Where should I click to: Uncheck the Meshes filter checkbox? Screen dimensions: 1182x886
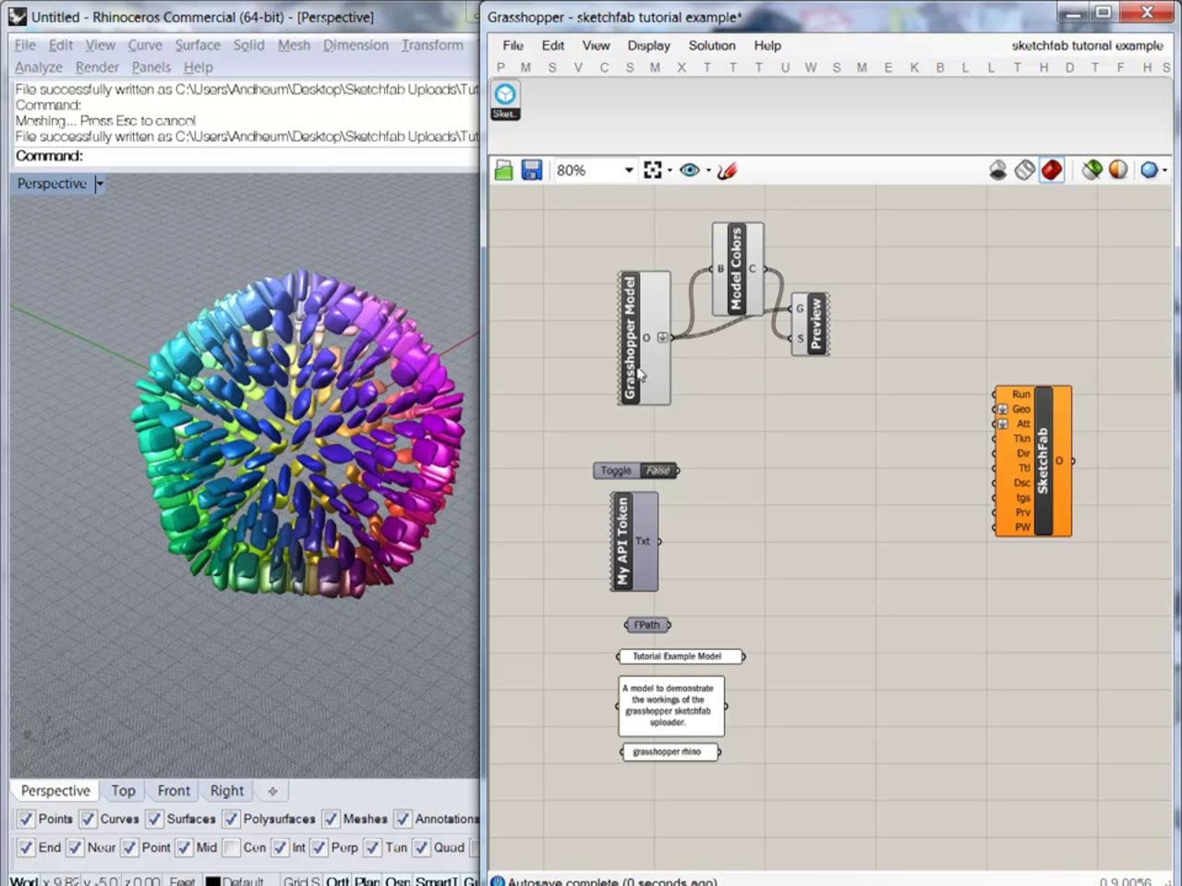pyautogui.click(x=331, y=819)
